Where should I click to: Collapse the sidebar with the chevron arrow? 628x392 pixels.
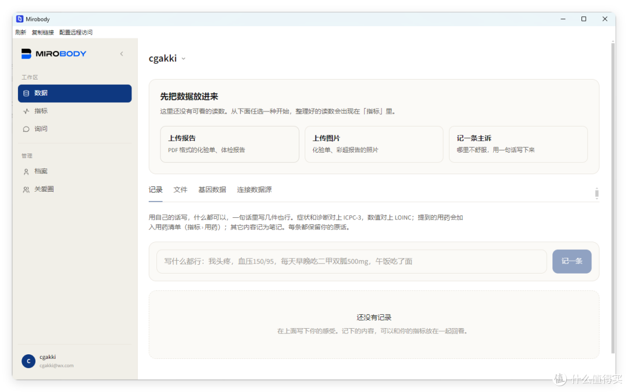(122, 53)
